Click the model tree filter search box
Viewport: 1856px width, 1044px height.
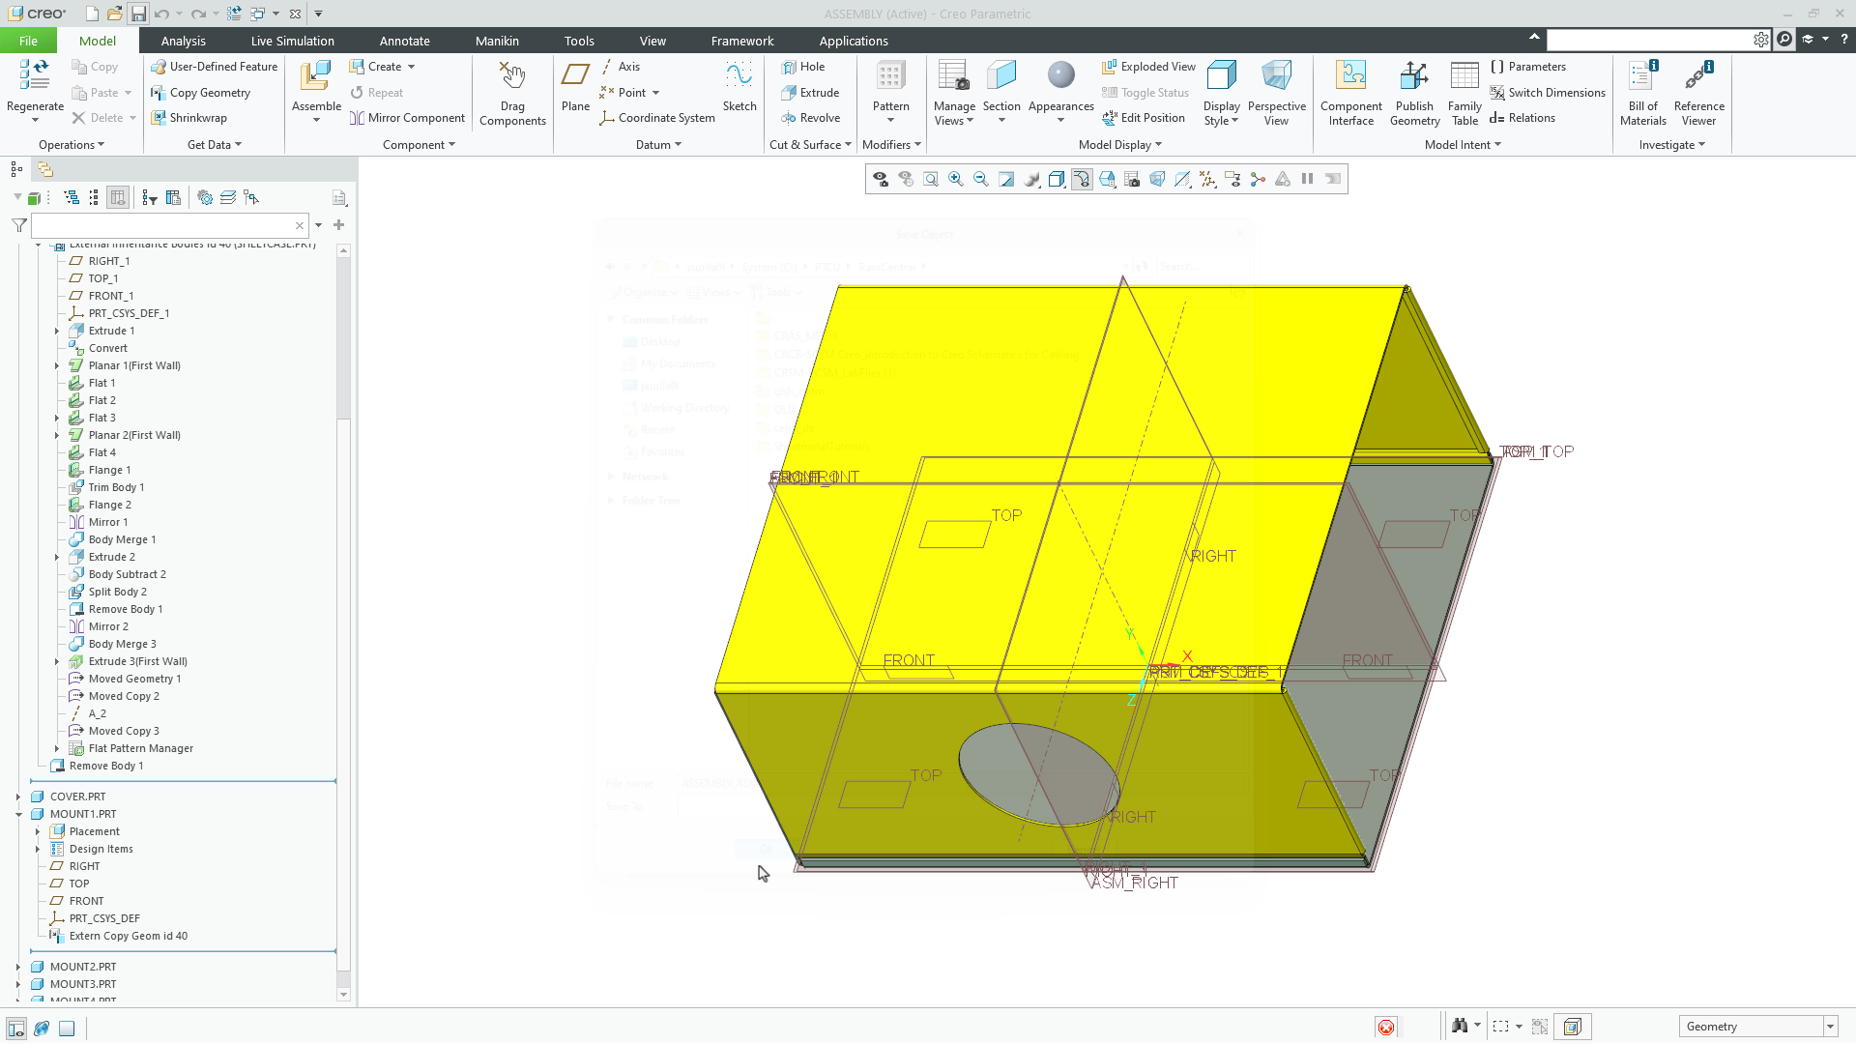point(164,224)
